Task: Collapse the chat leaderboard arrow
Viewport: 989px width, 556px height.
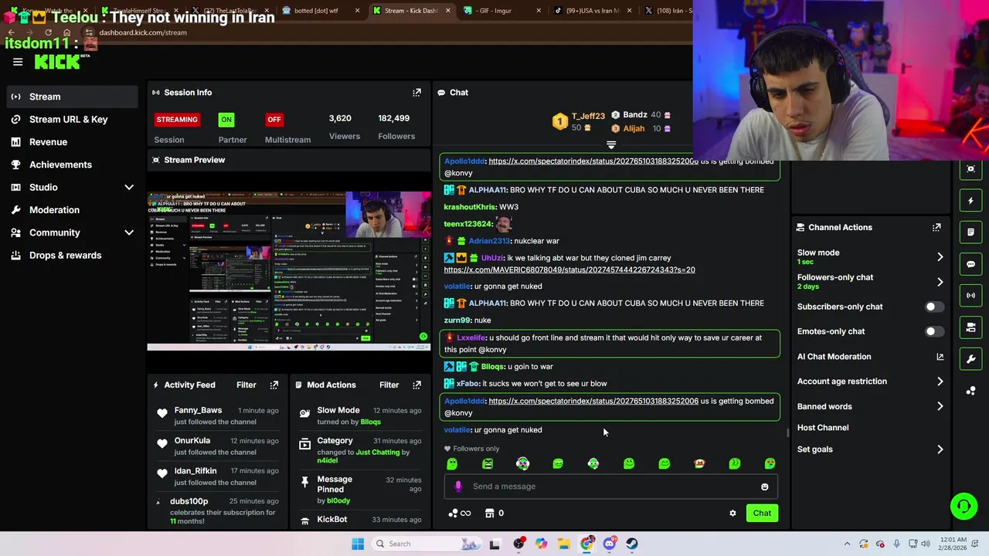Action: pyautogui.click(x=611, y=145)
